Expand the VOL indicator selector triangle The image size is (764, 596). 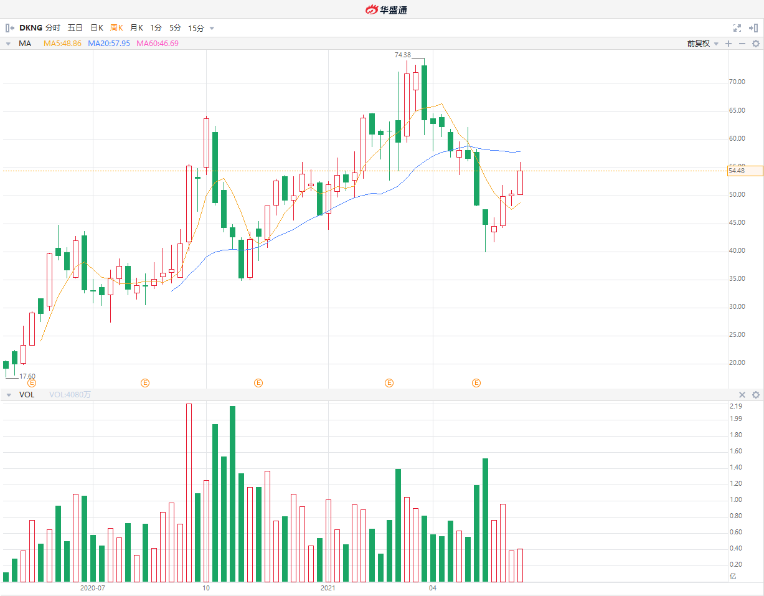pyautogui.click(x=8, y=395)
